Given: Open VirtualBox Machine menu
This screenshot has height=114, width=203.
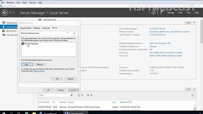Looking at the screenshot, I should 10,3.
